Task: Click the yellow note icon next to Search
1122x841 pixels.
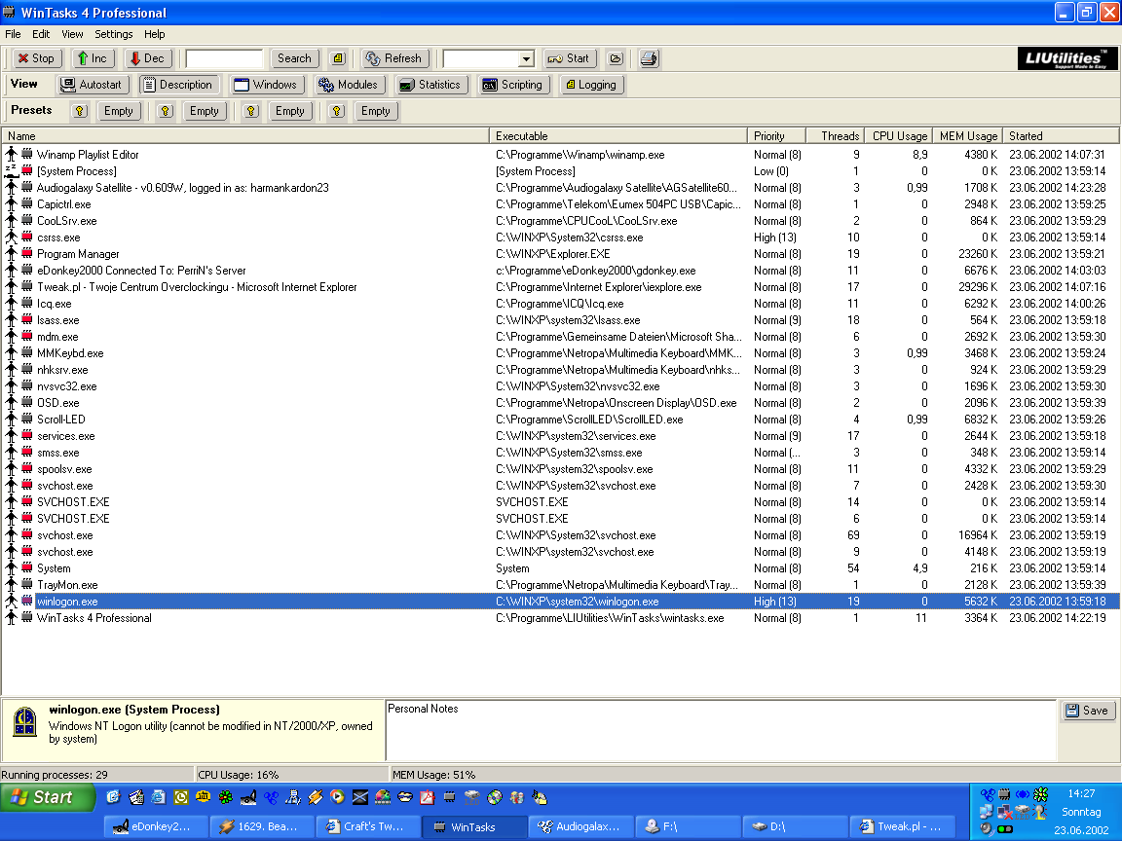Action: 337,58
